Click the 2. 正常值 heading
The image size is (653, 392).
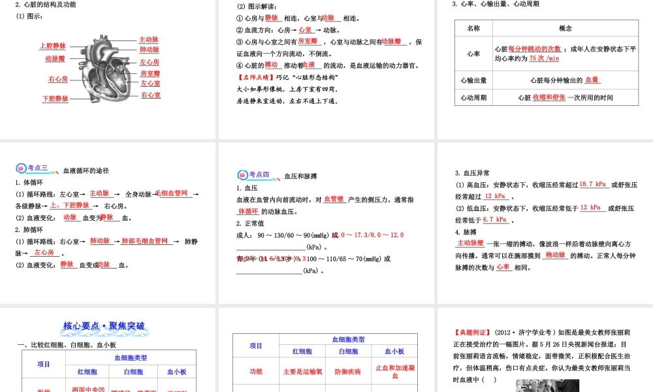250,223
